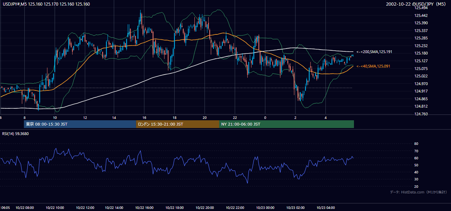451x211 pixels.
Task: Click price level 125.442 on axis
Action: pyautogui.click(x=421, y=15)
